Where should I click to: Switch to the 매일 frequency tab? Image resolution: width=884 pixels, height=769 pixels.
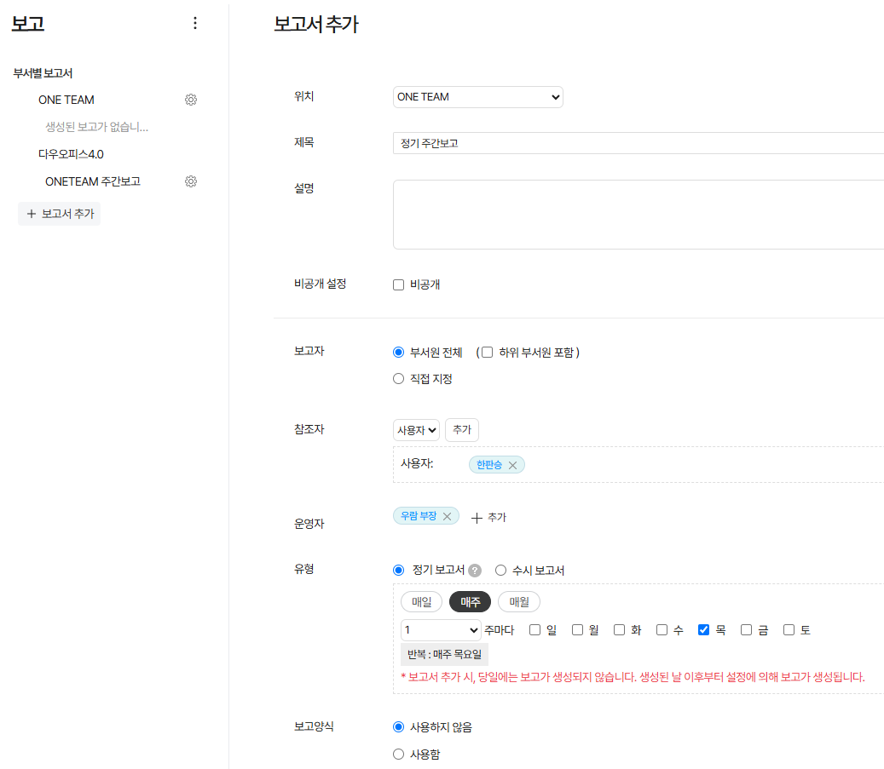click(421, 602)
